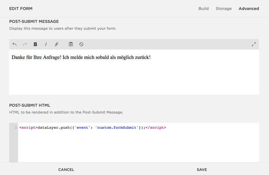
Task: Switch to the Build tab
Action: (x=204, y=9)
